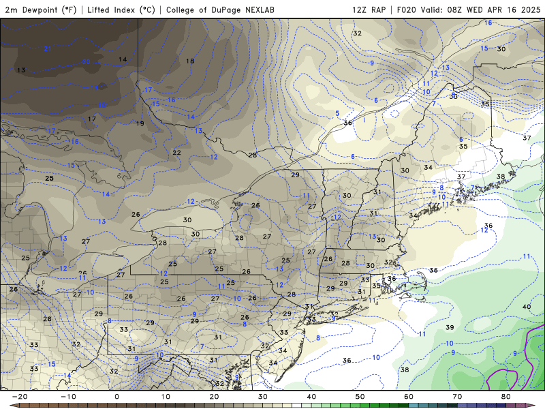Viewport: 545px width, 409px height.
Task: Click the "12Z RAP" model label
Action: pyautogui.click(x=369, y=10)
